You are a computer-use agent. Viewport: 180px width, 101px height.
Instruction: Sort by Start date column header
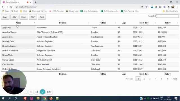coord(144,23)
